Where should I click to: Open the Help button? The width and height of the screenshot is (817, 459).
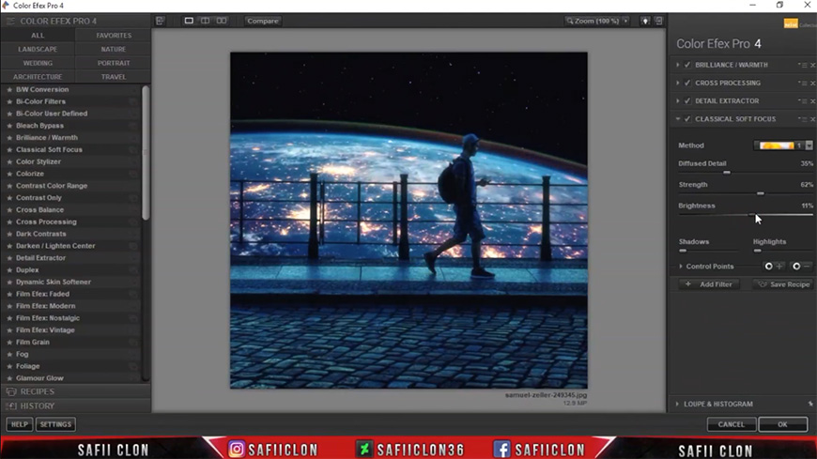point(20,424)
